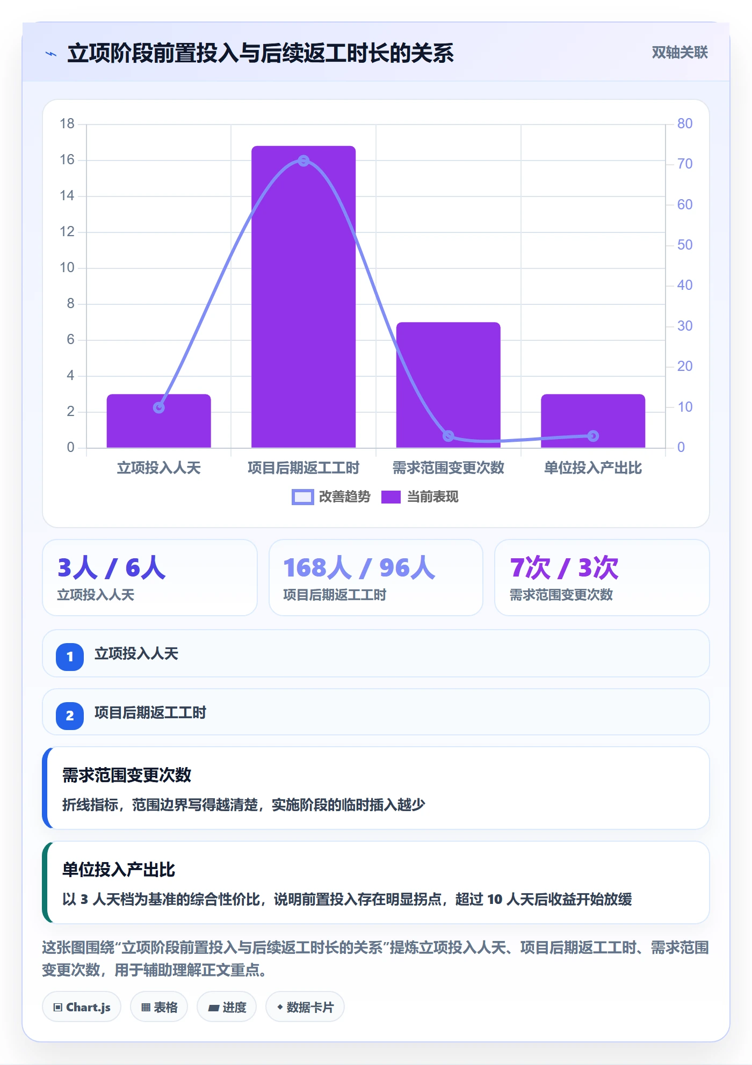Select the line point above 立项投入人天
This screenshot has width=752, height=1065.
[x=159, y=407]
